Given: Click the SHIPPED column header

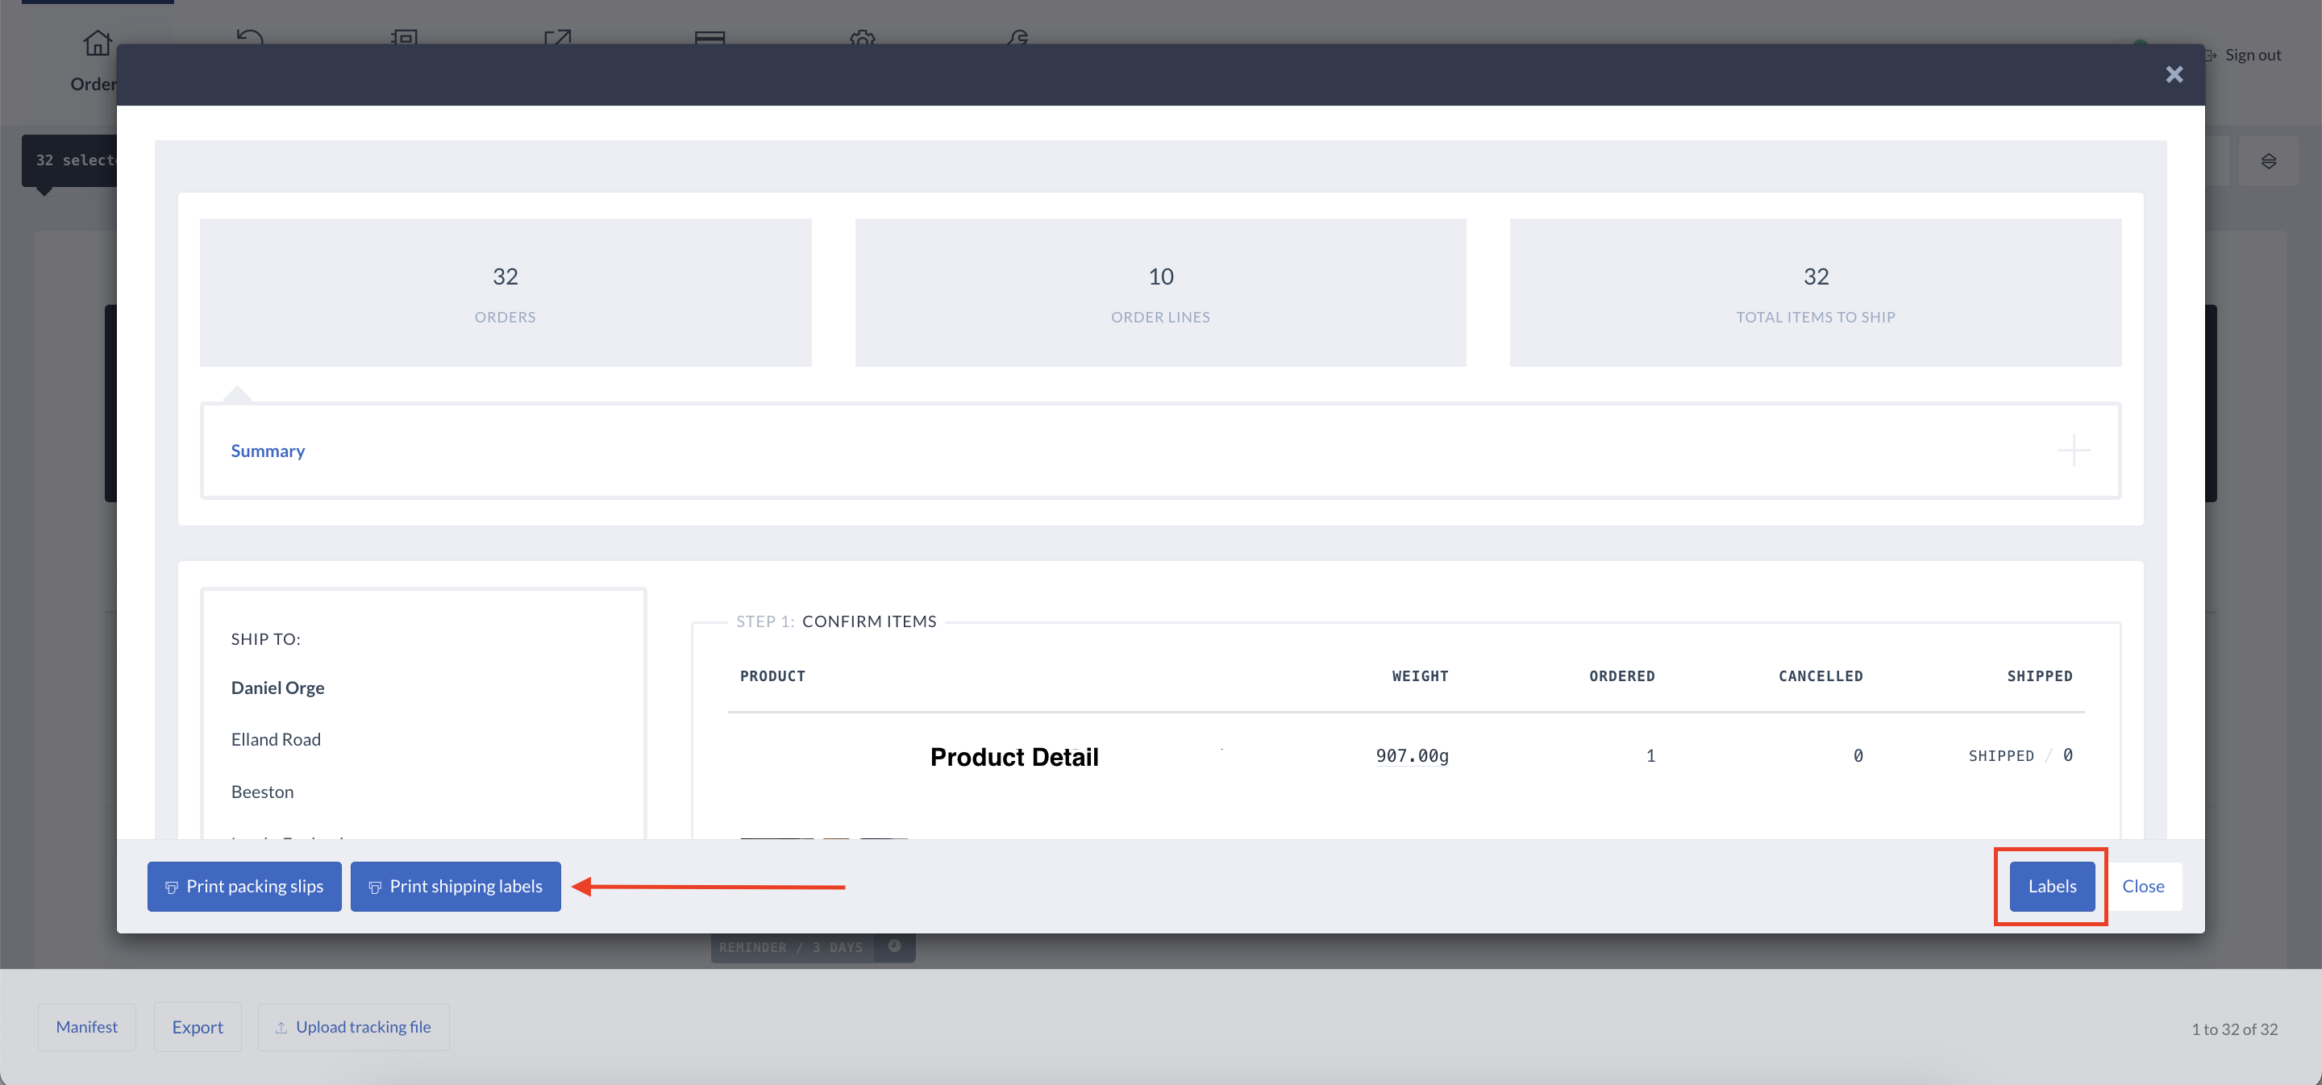Looking at the screenshot, I should (2039, 676).
